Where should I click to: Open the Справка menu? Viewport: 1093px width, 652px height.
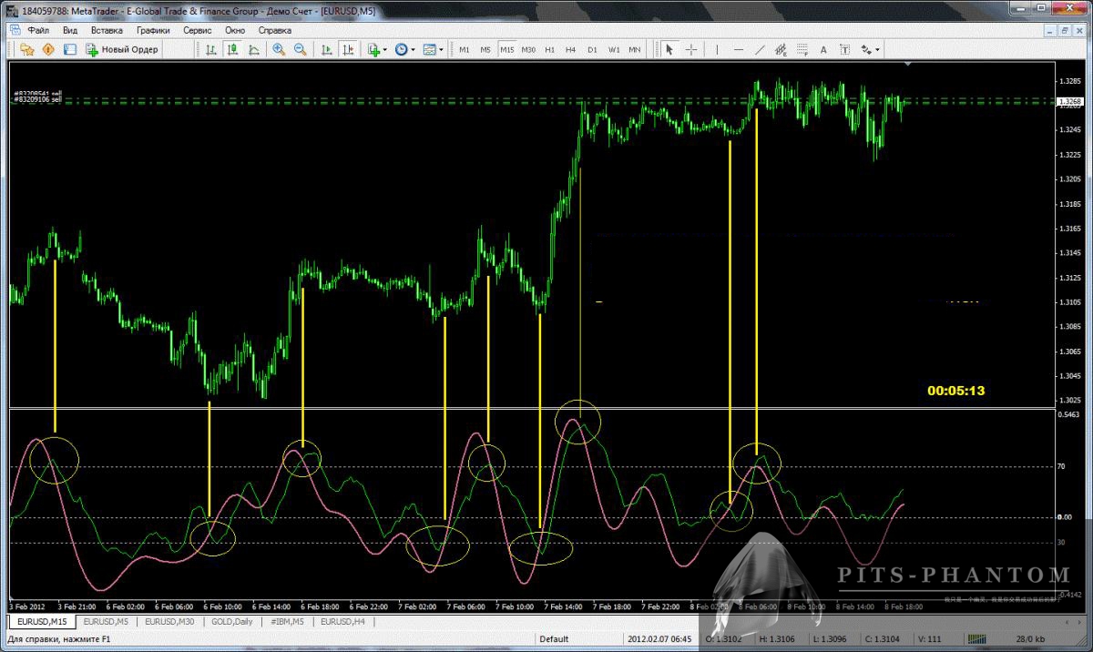coord(275,30)
